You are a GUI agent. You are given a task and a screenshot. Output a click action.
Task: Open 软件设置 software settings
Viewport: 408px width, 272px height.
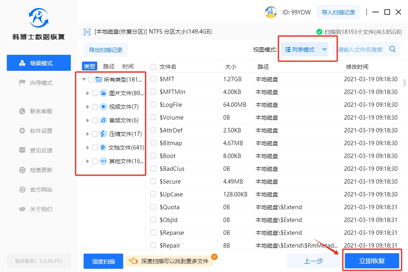click(41, 131)
